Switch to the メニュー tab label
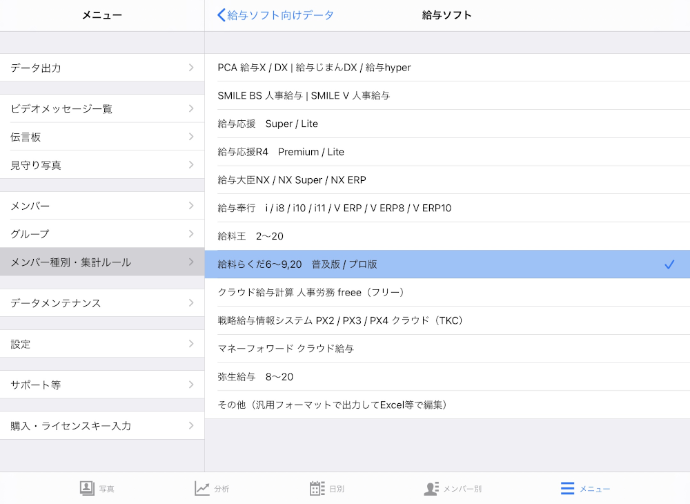The width and height of the screenshot is (690, 504). tap(595, 489)
